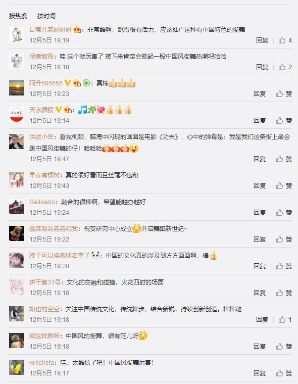The width and height of the screenshot is (298, 384).
Task: Reply to 日常开森呀呀呀's comment
Action: click(x=262, y=40)
